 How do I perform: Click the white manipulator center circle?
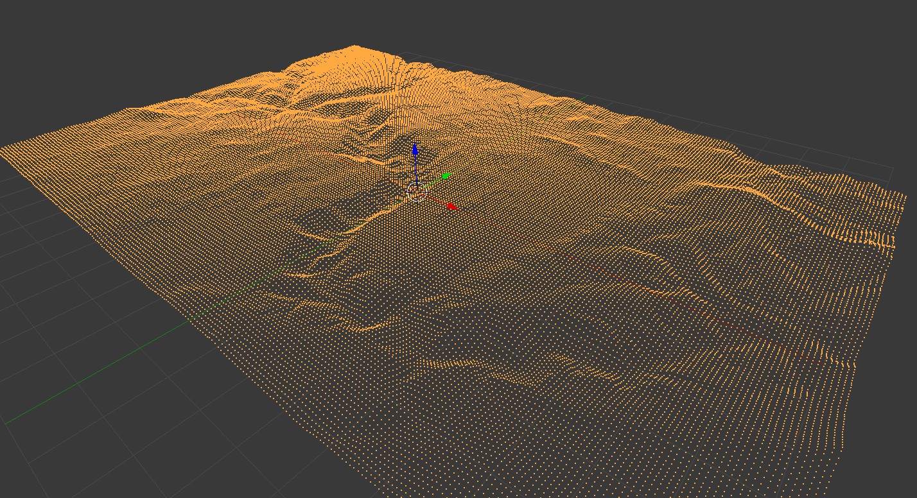point(417,191)
